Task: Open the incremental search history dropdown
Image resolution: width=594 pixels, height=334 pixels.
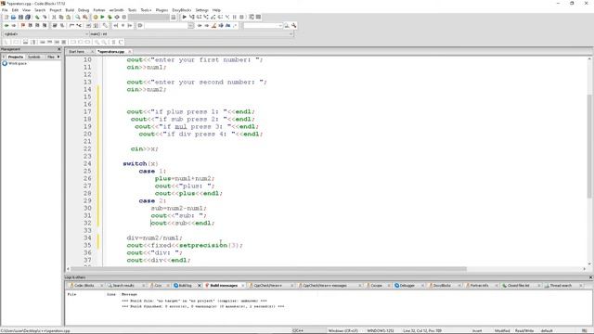Action: click(x=190, y=25)
